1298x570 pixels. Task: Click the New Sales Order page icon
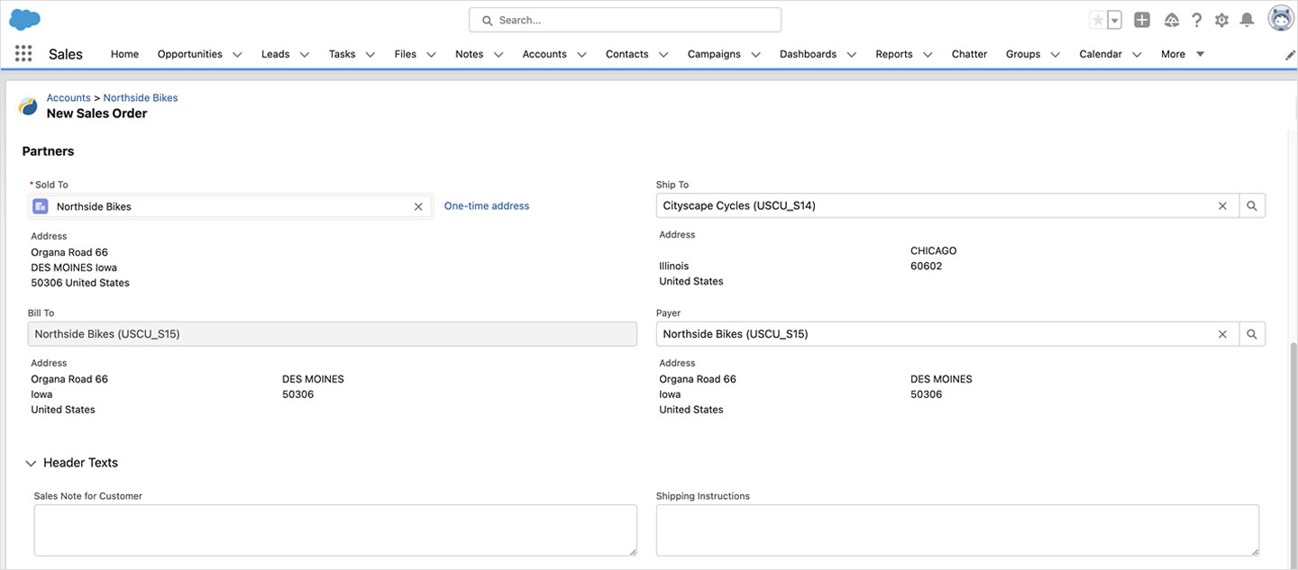28,106
